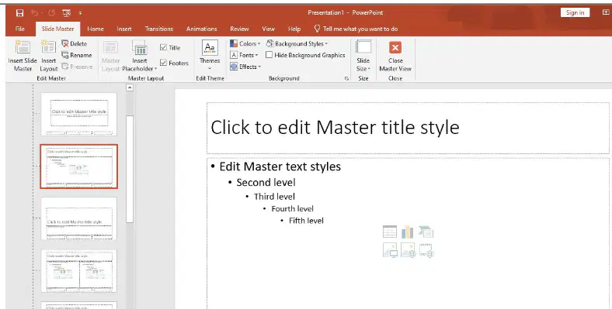
Task: Open the Fonts dropdown
Action: click(x=244, y=55)
